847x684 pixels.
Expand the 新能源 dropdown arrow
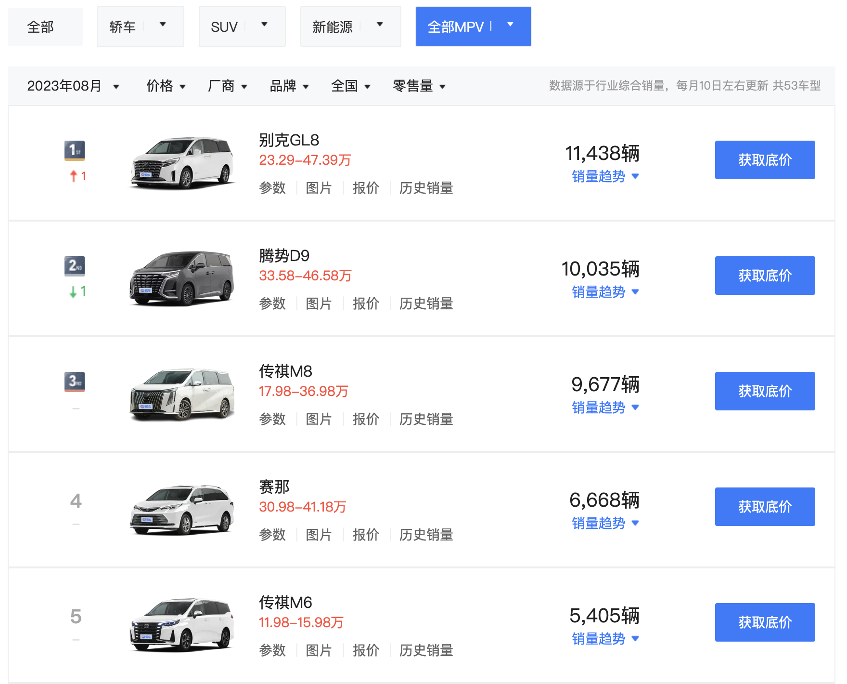380,25
